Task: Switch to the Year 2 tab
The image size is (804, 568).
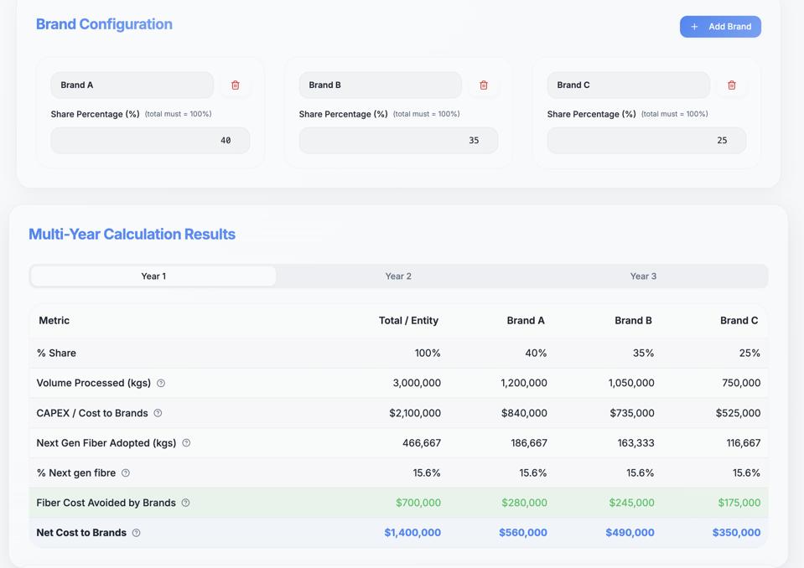Action: [x=398, y=276]
